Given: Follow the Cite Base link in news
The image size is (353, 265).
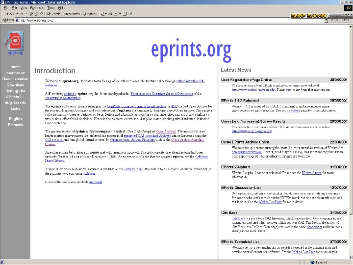Looking at the screenshot, I should [x=238, y=218].
